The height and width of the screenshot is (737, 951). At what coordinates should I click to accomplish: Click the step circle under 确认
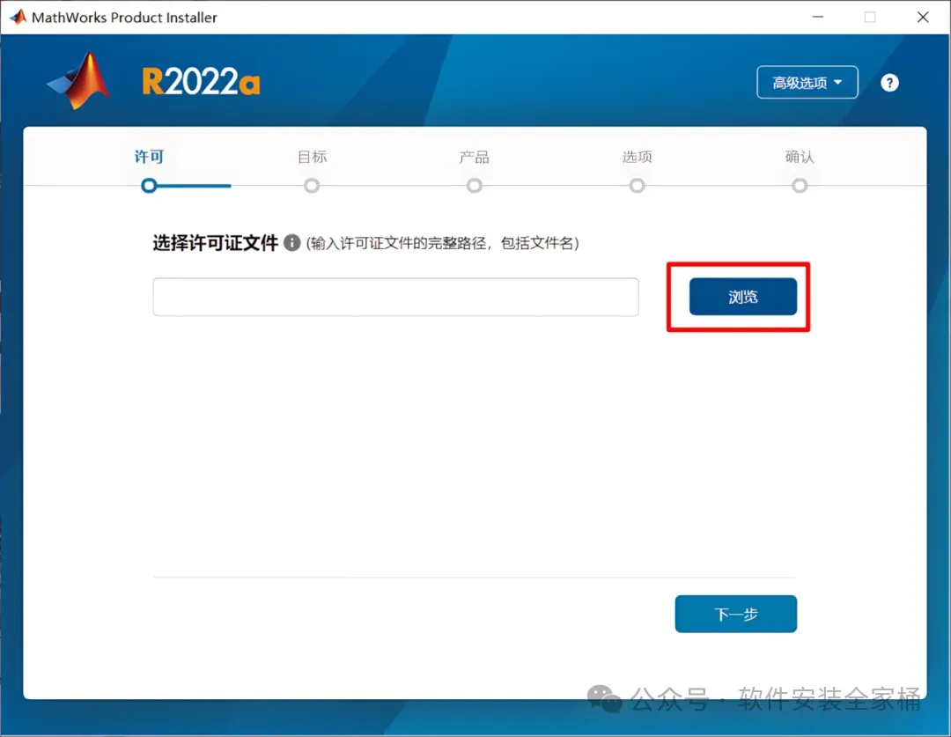tap(800, 186)
